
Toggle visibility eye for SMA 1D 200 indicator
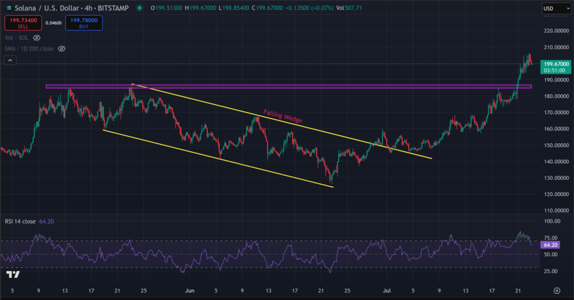click(62, 49)
